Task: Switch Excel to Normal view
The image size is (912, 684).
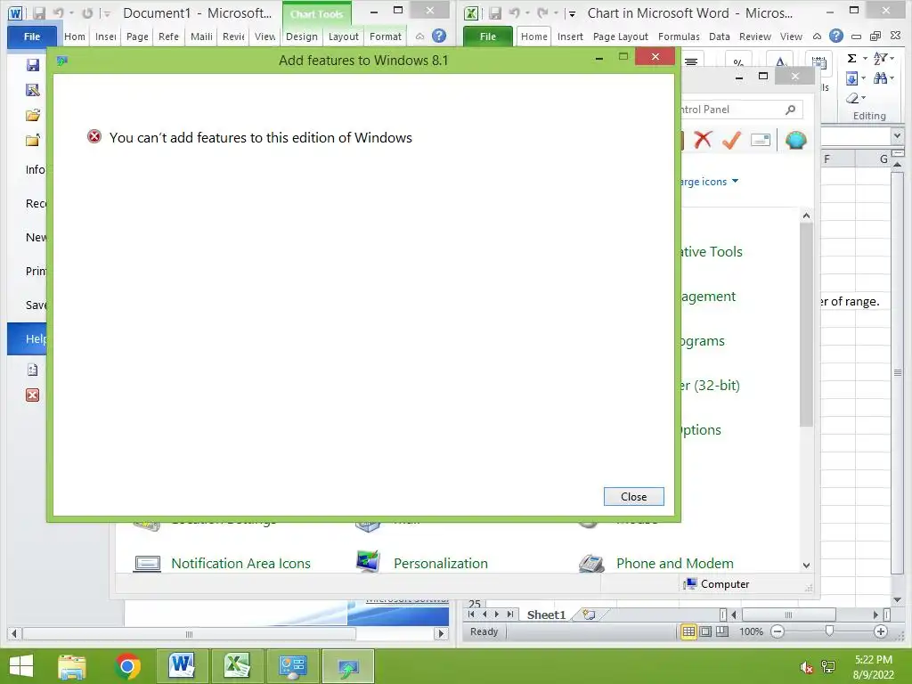Action: point(688,631)
